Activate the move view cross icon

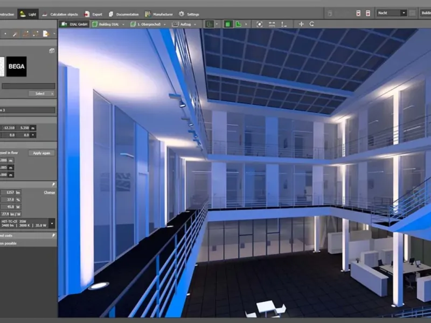click(x=301, y=24)
